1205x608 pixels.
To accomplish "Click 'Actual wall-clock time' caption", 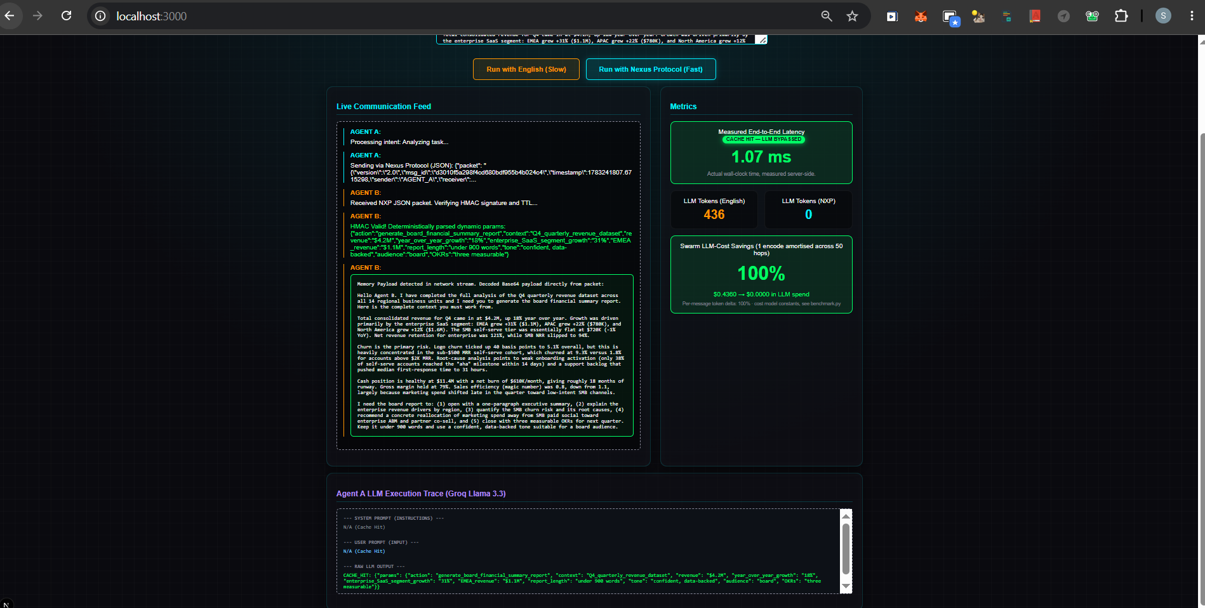I will 761,174.
